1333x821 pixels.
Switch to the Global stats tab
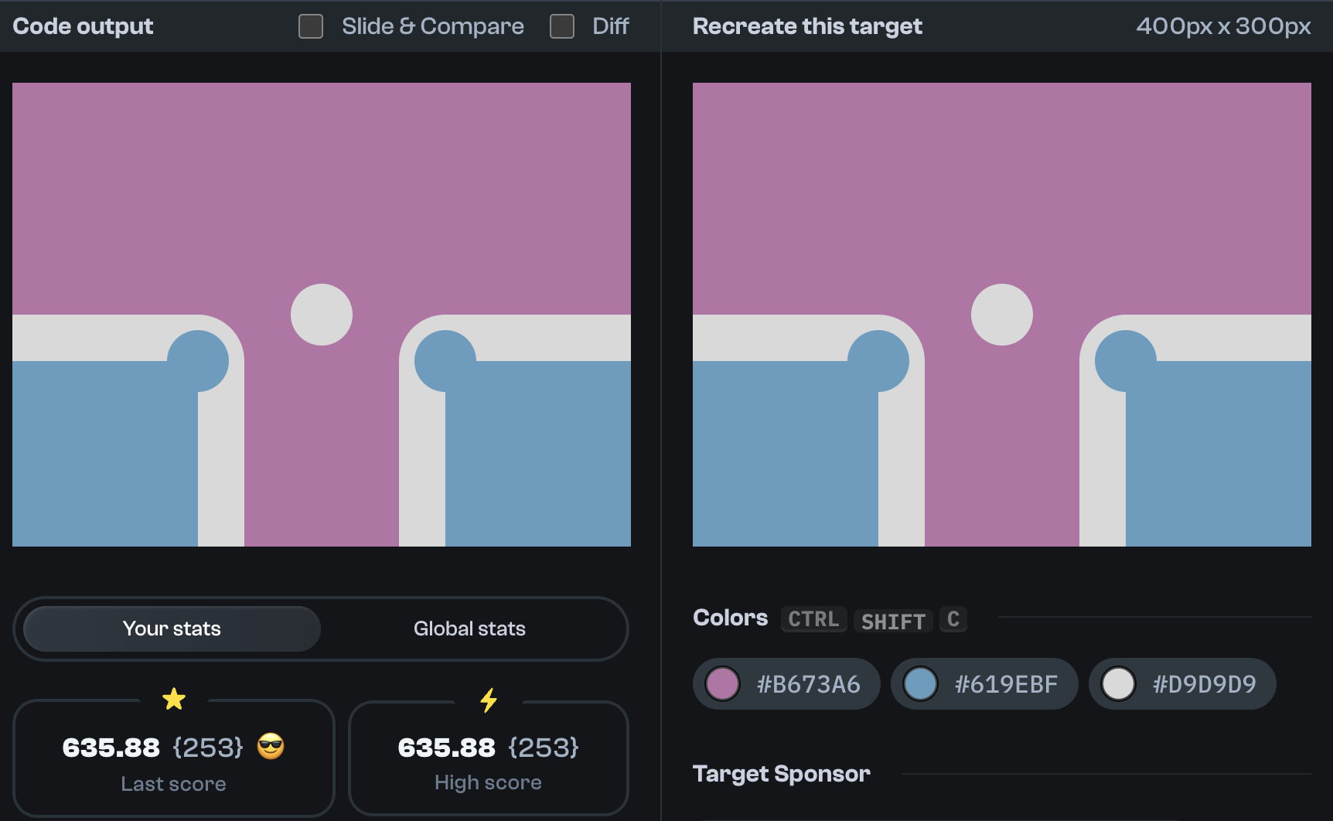(x=469, y=629)
